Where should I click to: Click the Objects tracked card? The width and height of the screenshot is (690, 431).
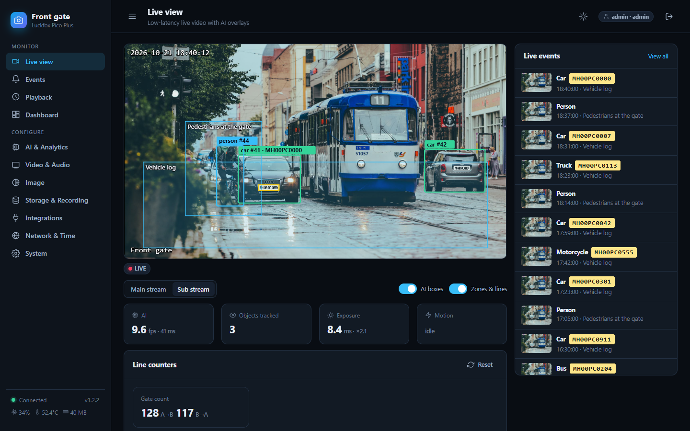266,324
